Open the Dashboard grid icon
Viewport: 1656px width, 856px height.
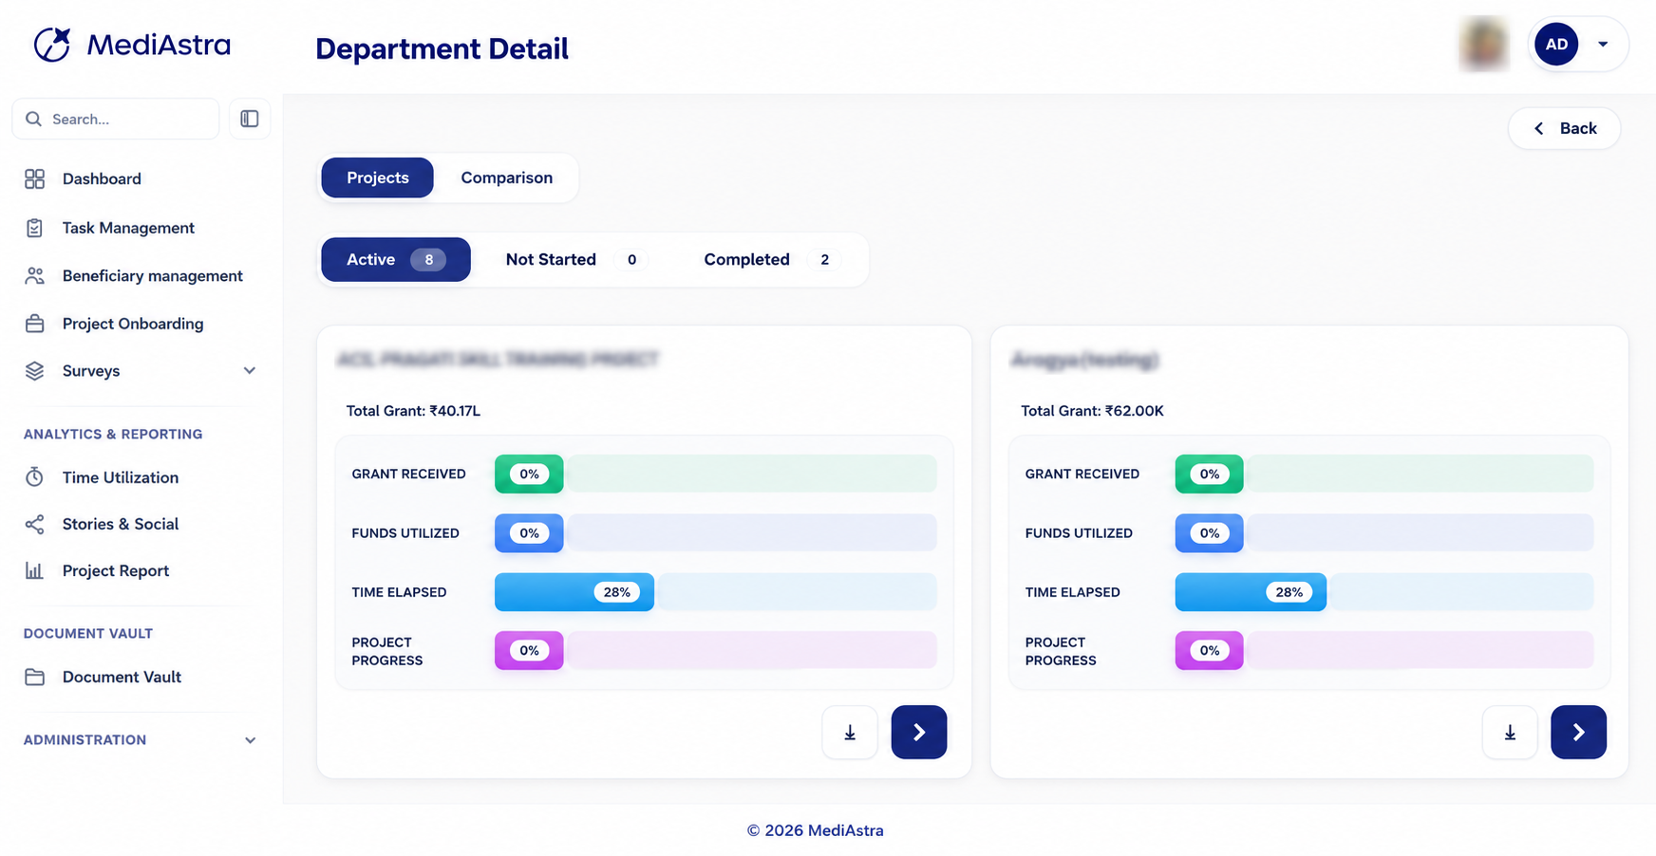[x=35, y=178]
